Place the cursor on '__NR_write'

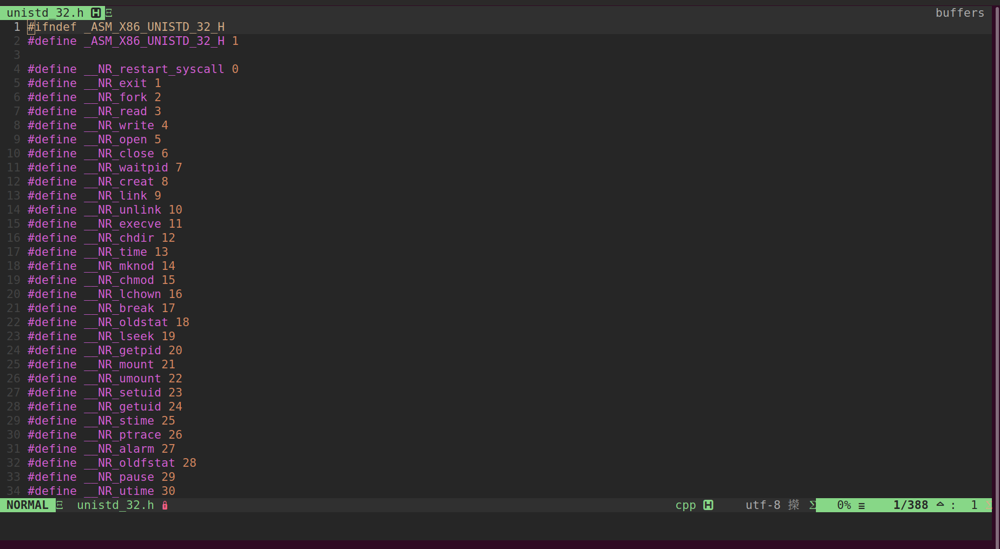coord(119,125)
